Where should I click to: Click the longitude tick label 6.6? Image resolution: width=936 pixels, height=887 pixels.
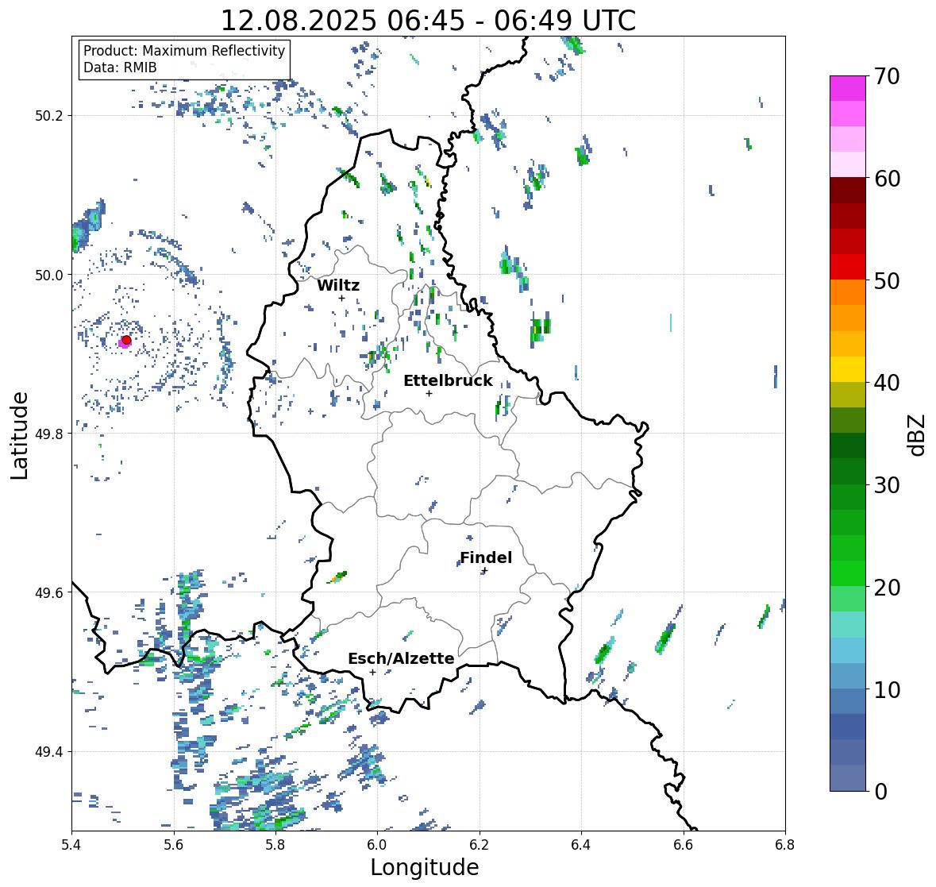(x=683, y=845)
